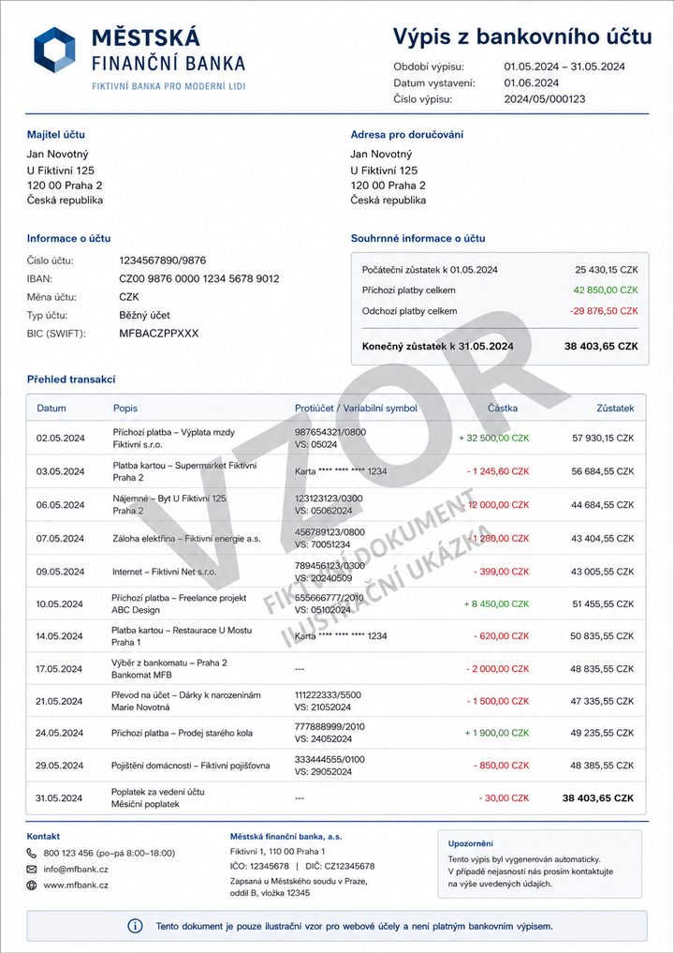Click date 31.05.2024 in transactions table

[59, 797]
